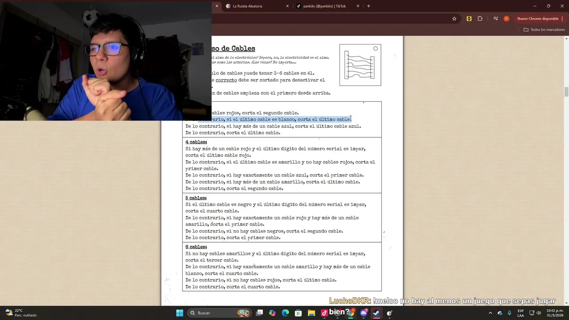The height and width of the screenshot is (320, 569).
Task: Open the media control playlist icon
Action: coord(495,19)
